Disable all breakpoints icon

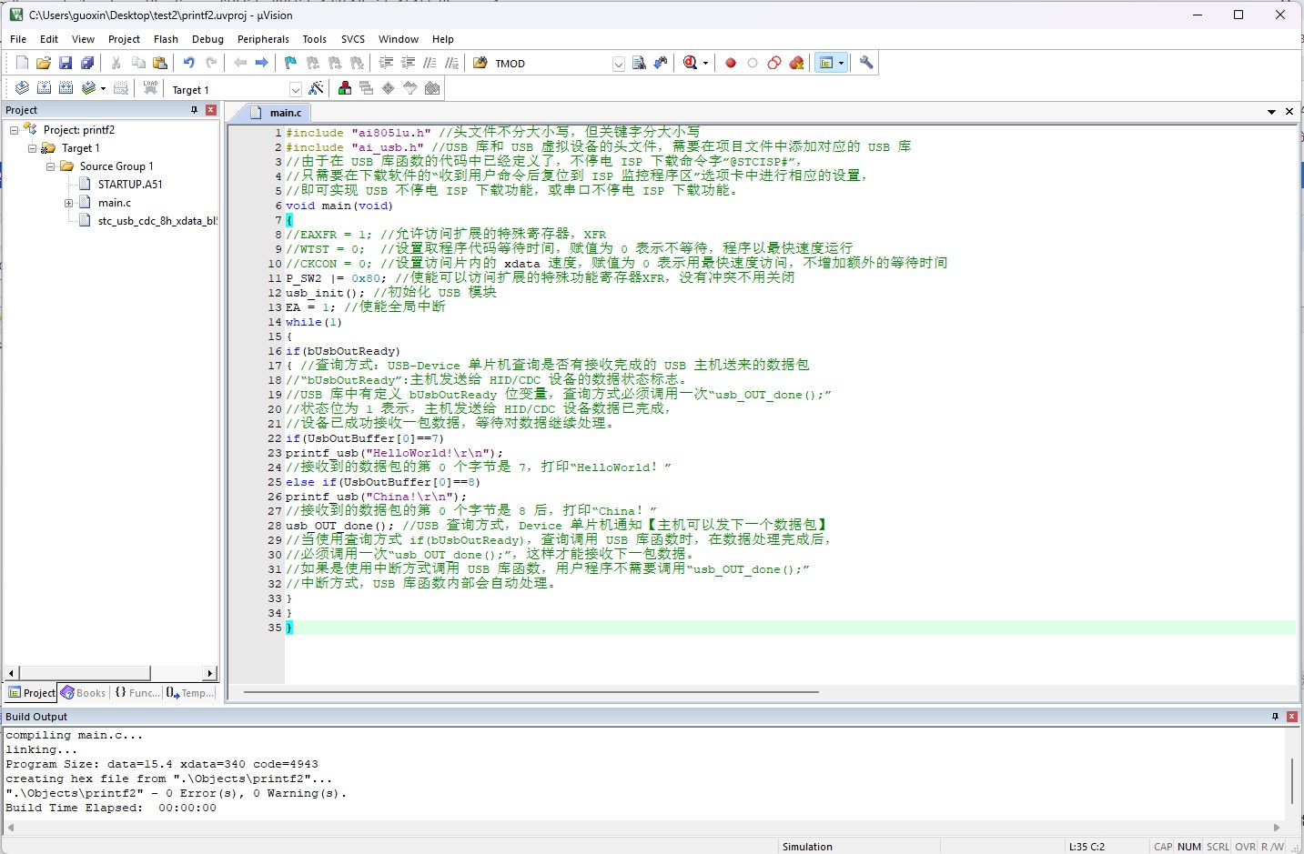774,63
